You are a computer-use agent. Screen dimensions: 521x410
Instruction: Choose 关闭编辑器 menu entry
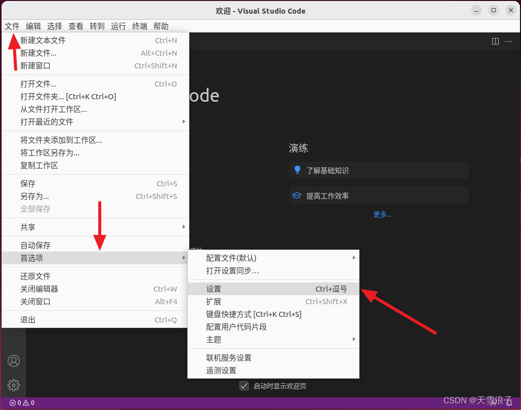95,289
